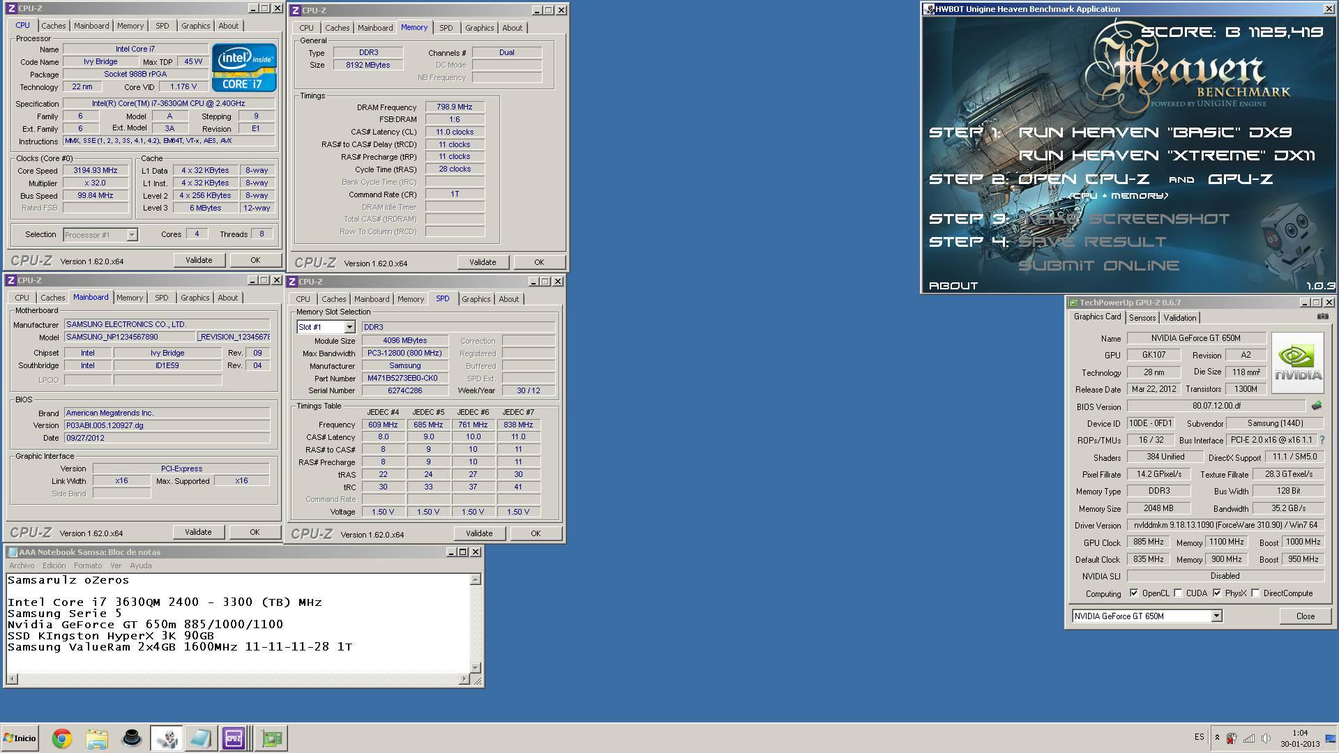Image resolution: width=1339 pixels, height=753 pixels.
Task: Click SAVE RESULT in Heaven step 4
Action: (x=1092, y=242)
